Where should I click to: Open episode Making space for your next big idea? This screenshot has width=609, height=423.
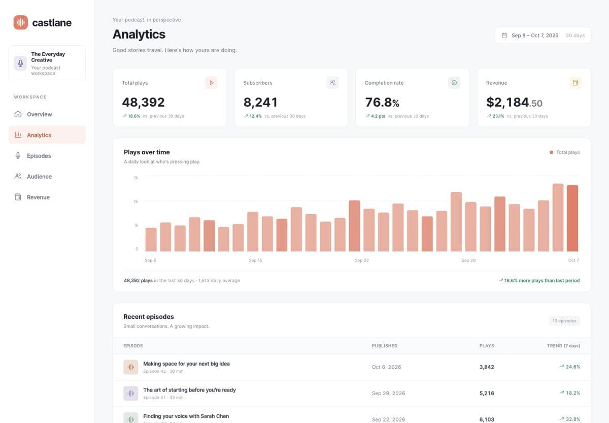186,364
